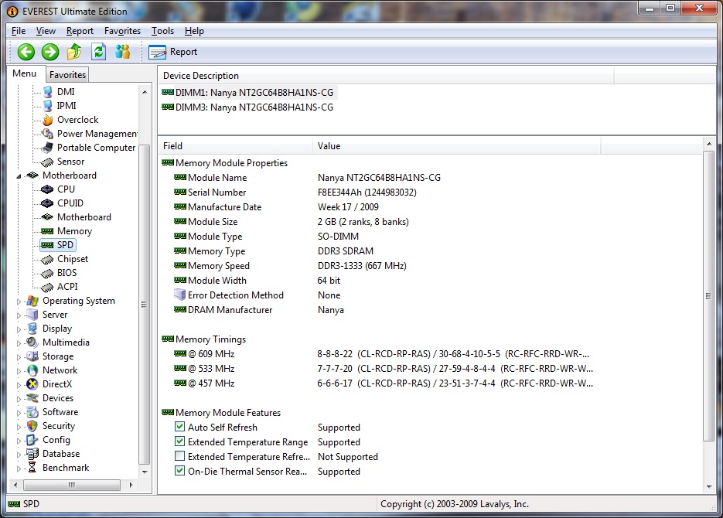Screen dimensions: 723x518
Task: Expand the Server node
Action: coord(19,315)
